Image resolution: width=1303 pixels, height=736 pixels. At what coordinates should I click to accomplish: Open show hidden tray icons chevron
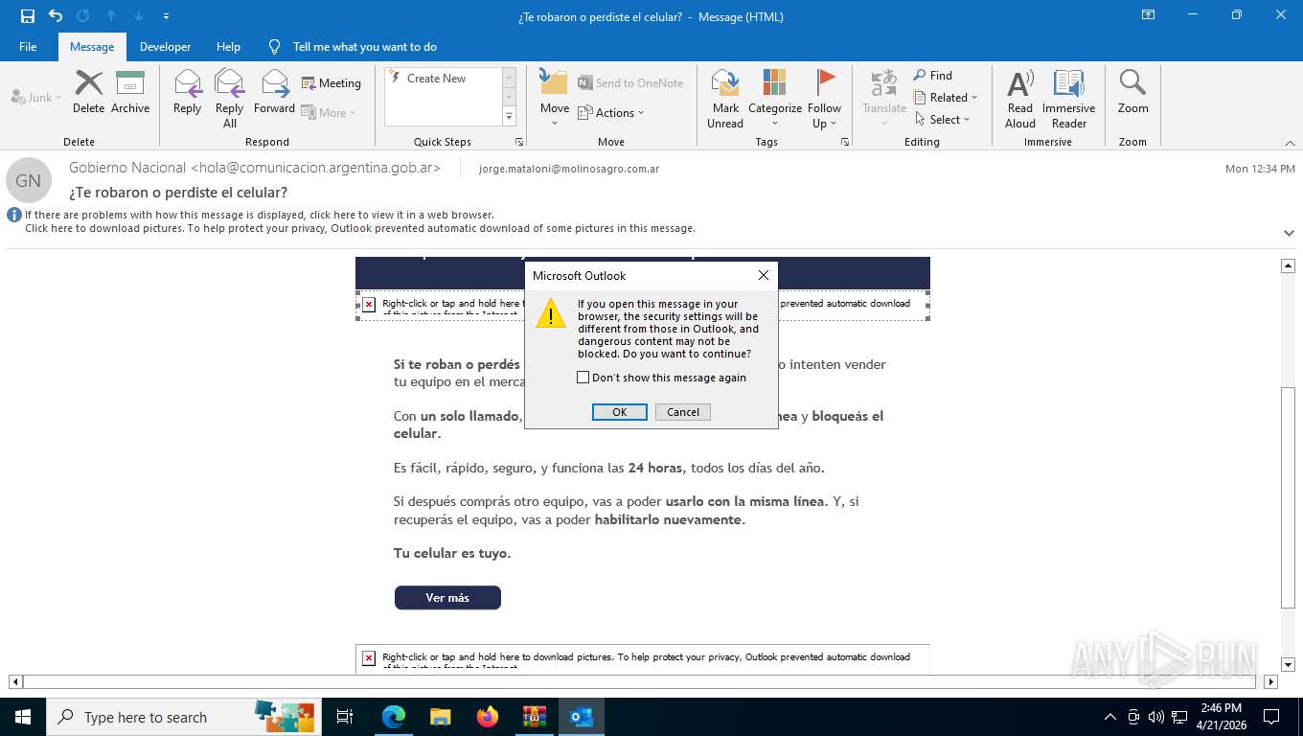tap(1110, 717)
